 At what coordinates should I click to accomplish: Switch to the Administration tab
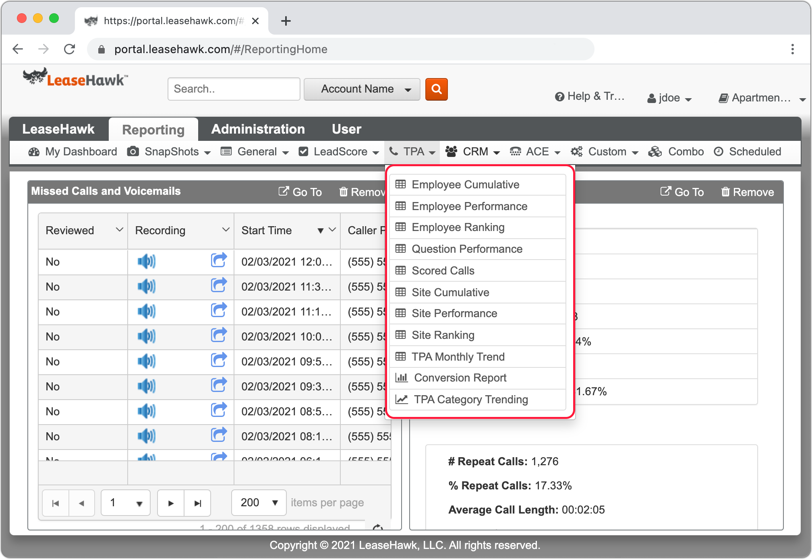click(258, 129)
